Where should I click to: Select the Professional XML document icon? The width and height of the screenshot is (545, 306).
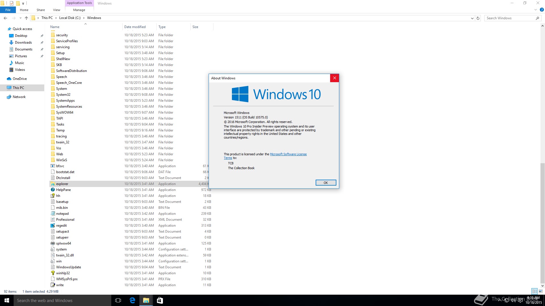pyautogui.click(x=53, y=220)
